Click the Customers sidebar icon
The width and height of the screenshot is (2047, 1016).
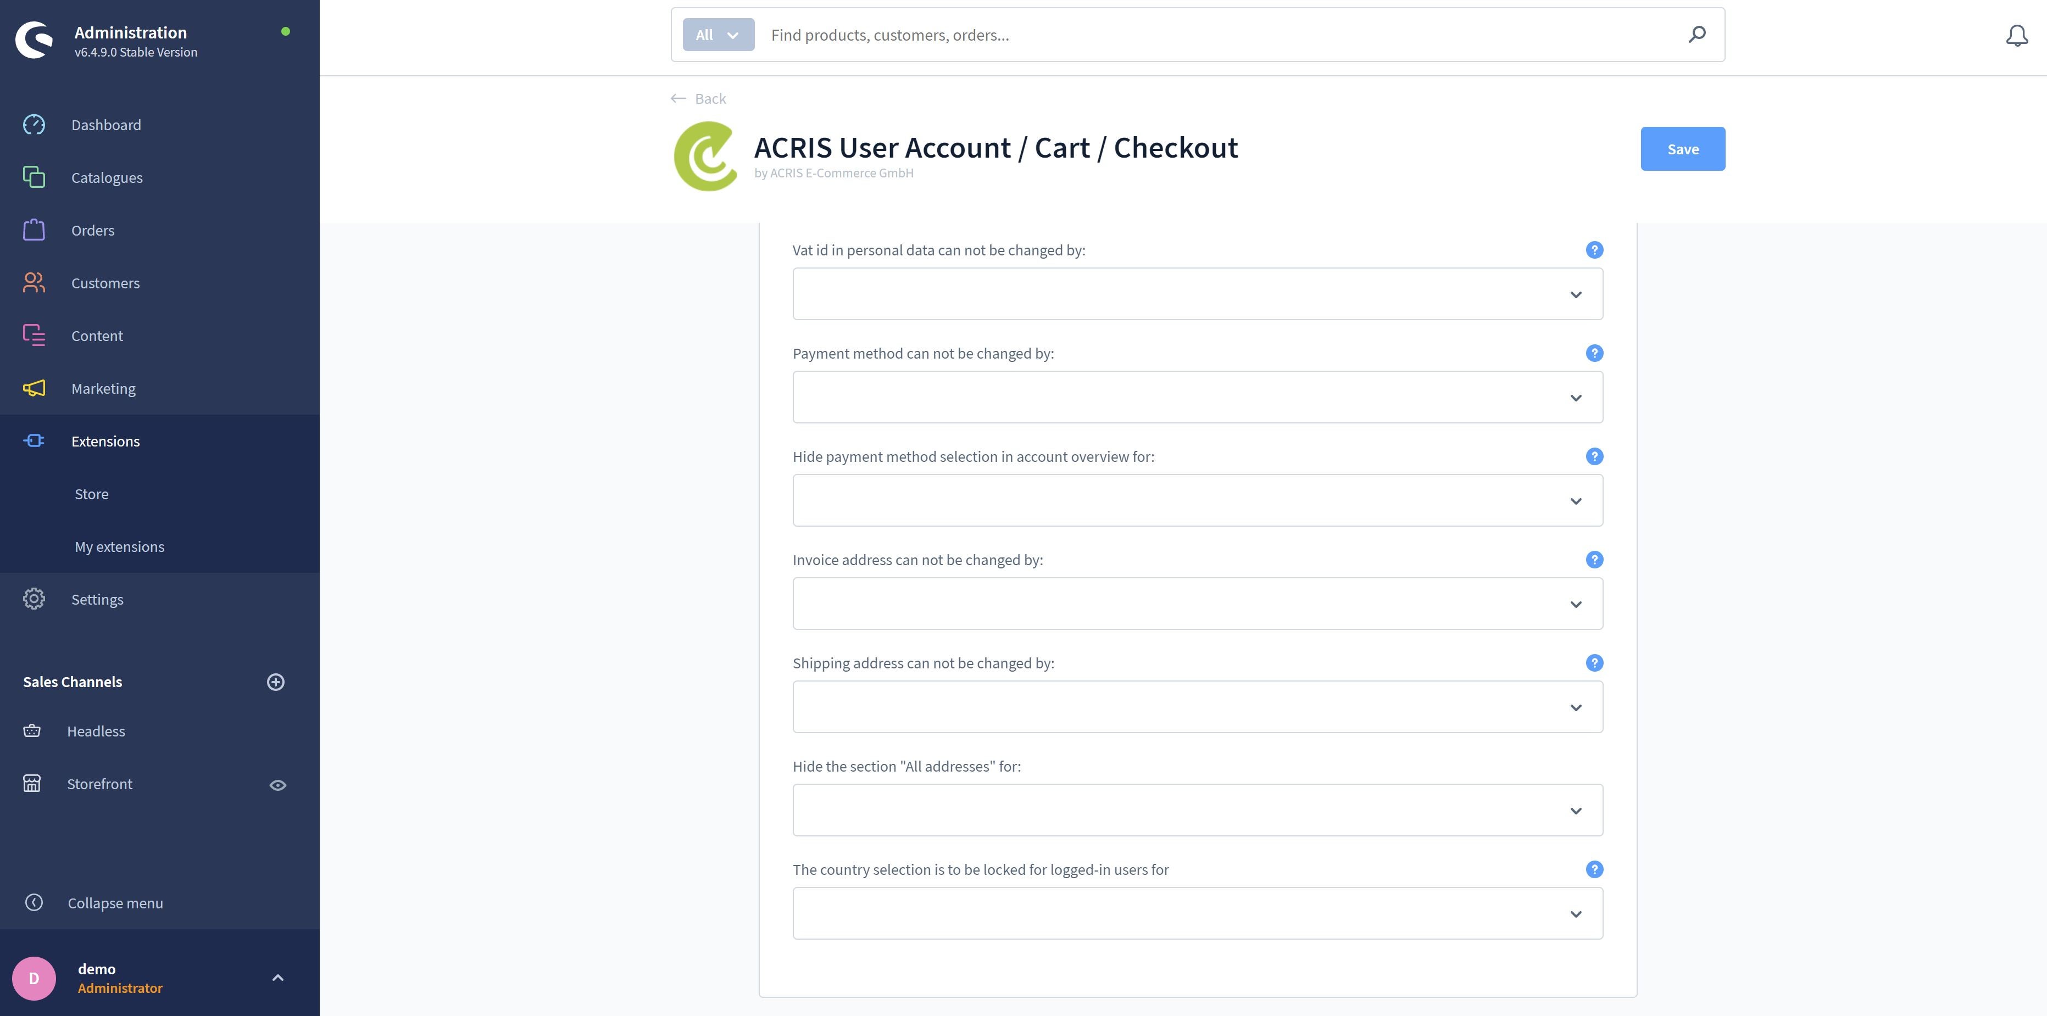(x=34, y=282)
